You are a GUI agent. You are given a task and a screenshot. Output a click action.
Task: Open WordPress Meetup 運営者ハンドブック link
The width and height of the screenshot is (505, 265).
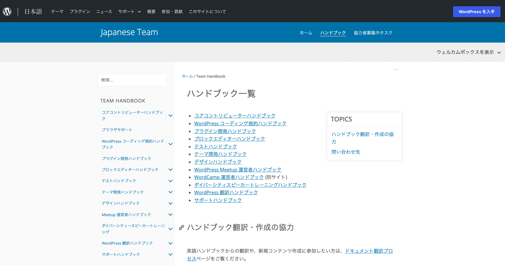[x=238, y=170]
